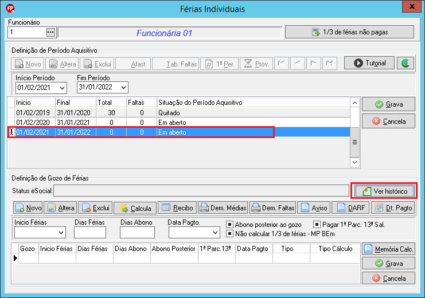Screen dimensions: 425x298
Task: Click the Funcionário code input field
Action: pos(27,32)
